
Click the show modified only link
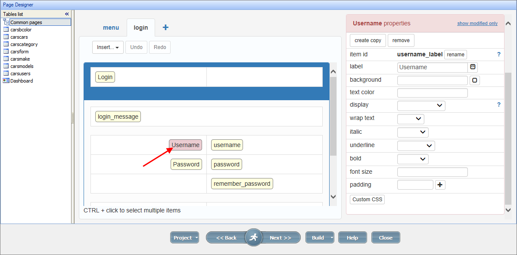477,24
